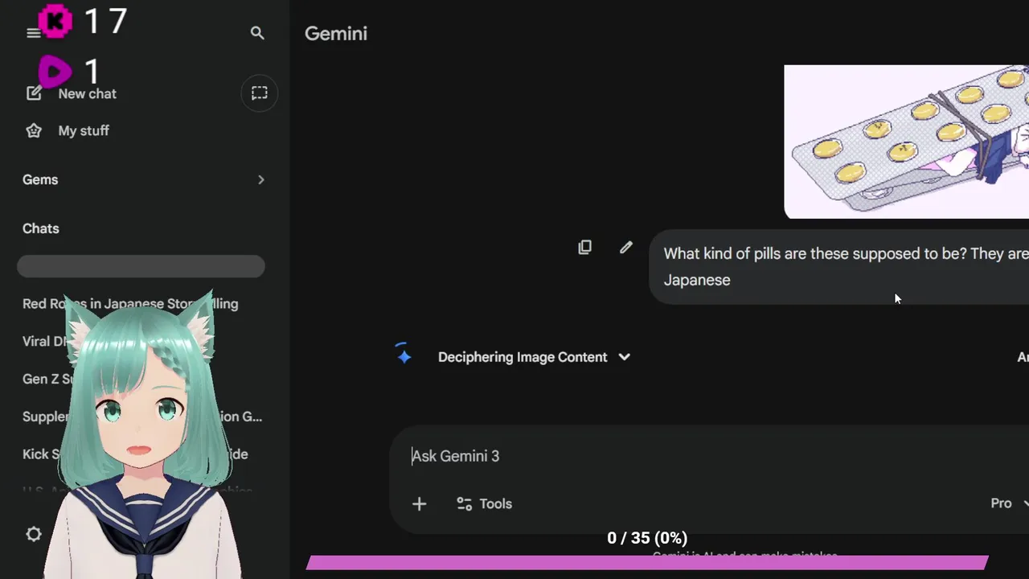Open the Tools sliders icon
Screen dimensions: 1029x579
464,504
